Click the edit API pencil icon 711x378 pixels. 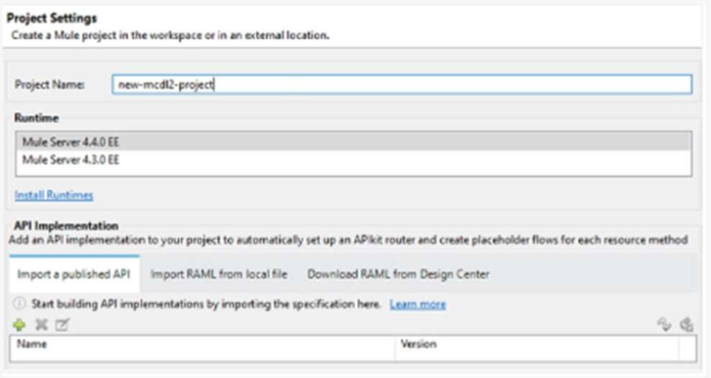click(x=63, y=324)
